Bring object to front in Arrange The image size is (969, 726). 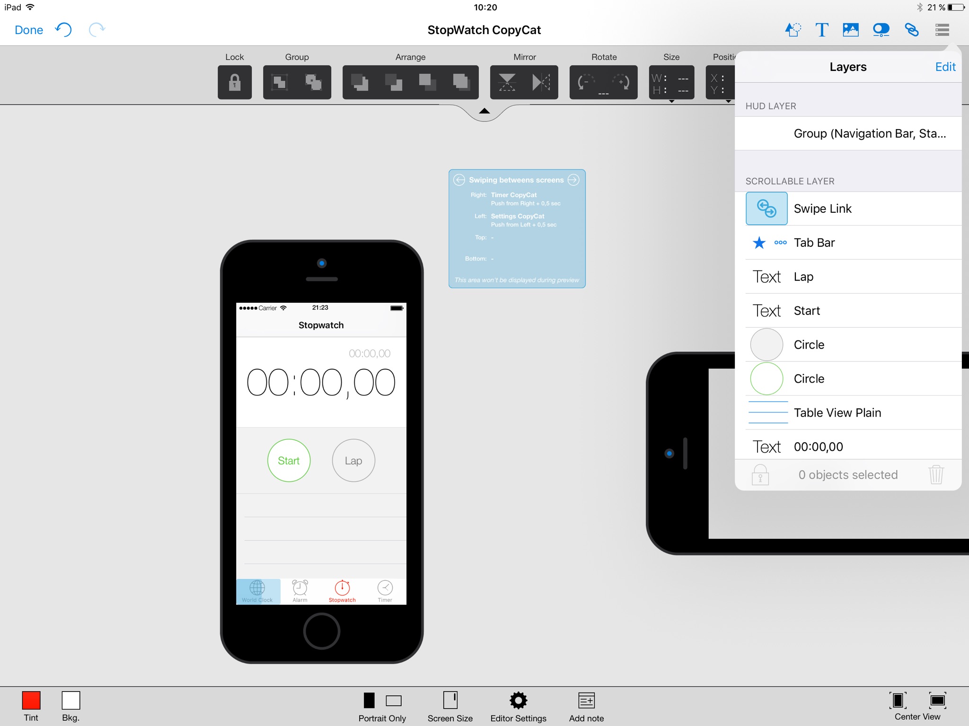[x=461, y=82]
